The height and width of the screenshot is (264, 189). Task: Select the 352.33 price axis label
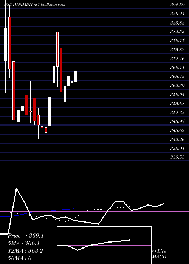[177, 113]
